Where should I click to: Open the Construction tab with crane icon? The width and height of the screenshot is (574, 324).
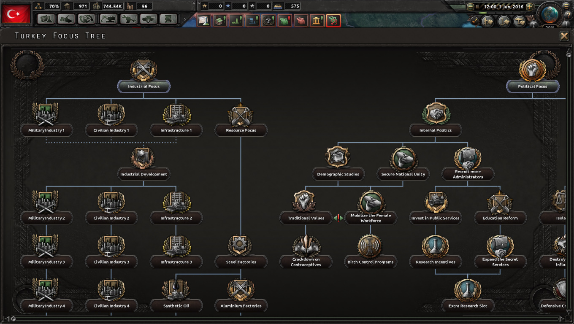[108, 19]
